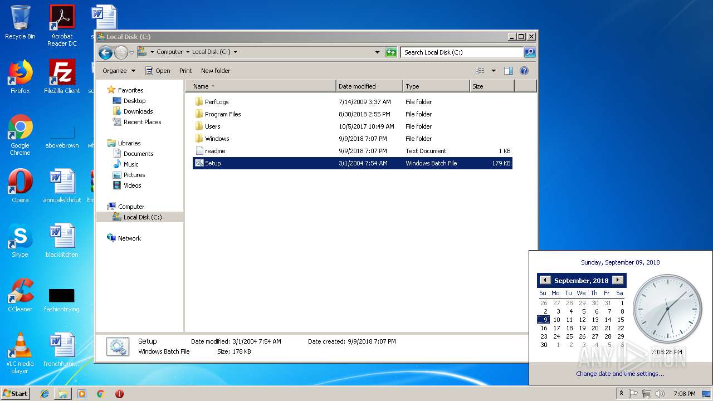Open Opera from the taskbar
713x401 pixels.
coord(119,394)
